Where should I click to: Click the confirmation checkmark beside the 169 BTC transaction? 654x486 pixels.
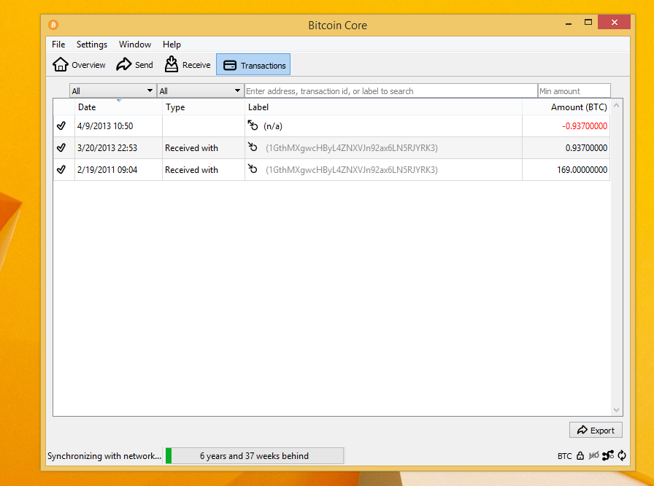[x=63, y=169]
